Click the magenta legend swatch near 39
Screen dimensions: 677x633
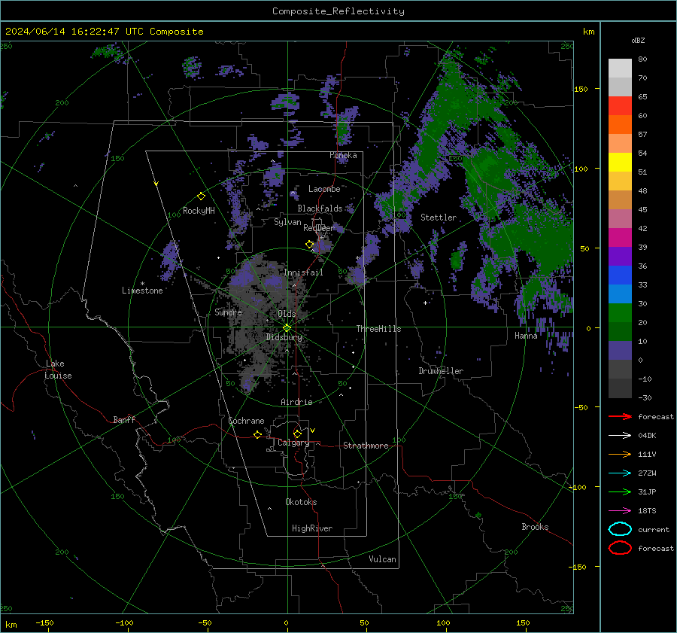[620, 237]
